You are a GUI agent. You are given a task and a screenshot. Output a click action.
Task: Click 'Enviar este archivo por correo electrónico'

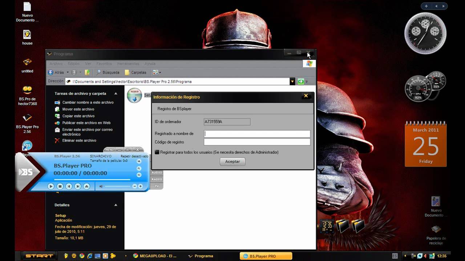coord(84,132)
